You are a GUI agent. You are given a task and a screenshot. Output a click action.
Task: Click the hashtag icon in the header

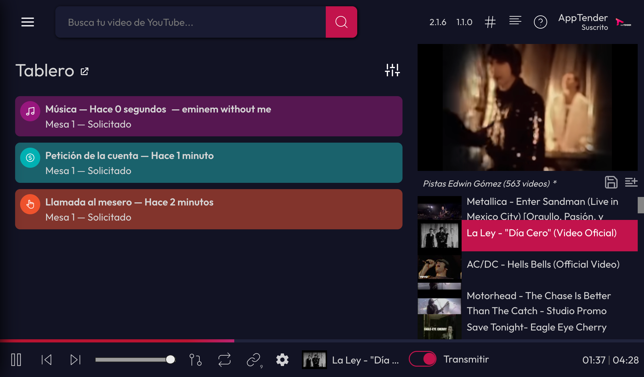click(x=490, y=22)
